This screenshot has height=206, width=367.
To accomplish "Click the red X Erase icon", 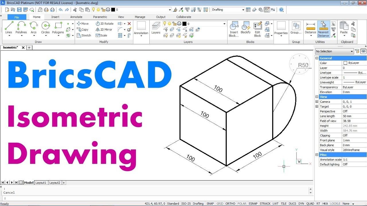I will 129,24.
